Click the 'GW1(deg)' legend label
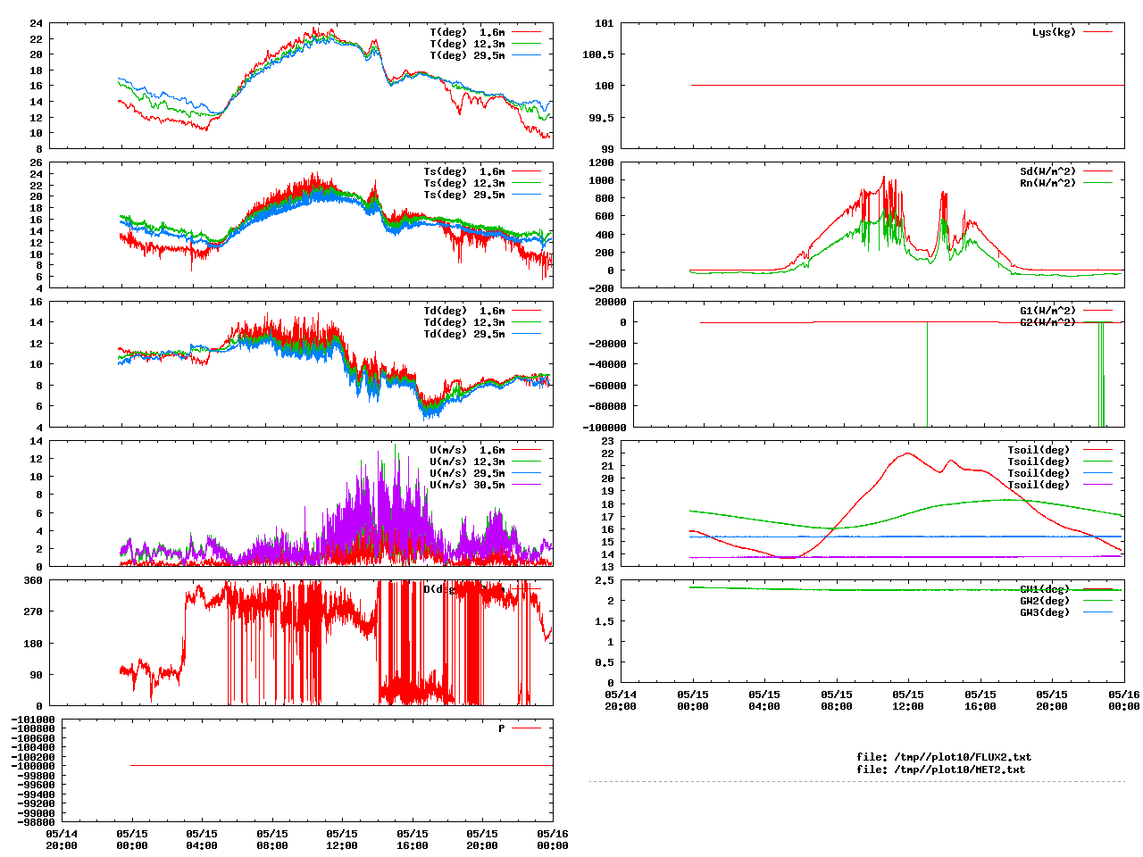Viewport: 1143px width, 857px height. coord(1045,589)
